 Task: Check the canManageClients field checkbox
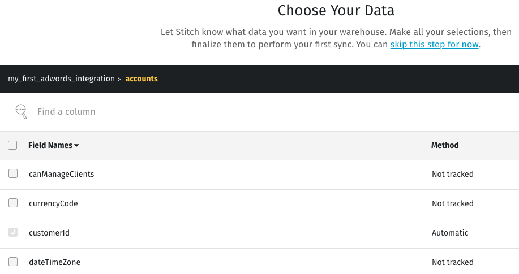point(13,173)
